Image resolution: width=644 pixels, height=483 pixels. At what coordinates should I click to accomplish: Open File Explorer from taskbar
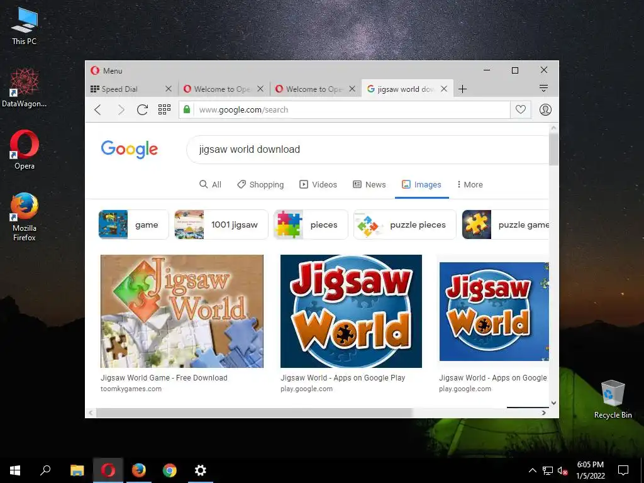coord(77,470)
